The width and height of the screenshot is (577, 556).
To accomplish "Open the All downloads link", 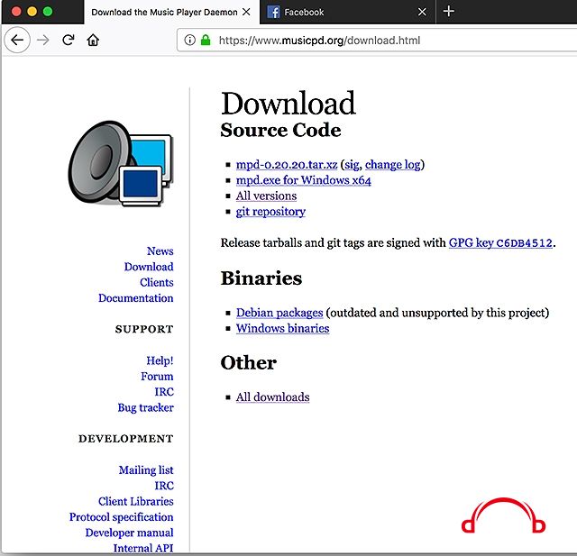I will [x=272, y=397].
